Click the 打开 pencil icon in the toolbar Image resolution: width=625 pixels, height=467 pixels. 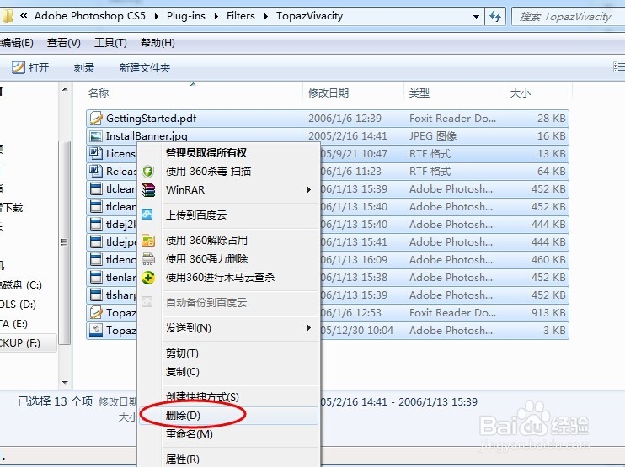(18, 67)
